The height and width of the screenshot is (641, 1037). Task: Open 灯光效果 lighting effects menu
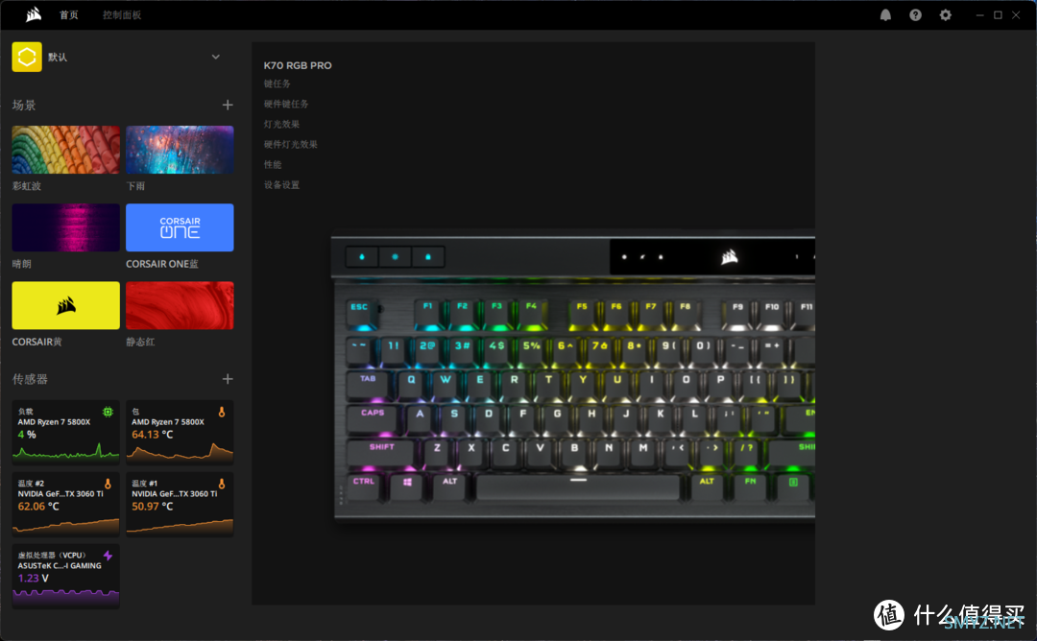click(x=281, y=124)
